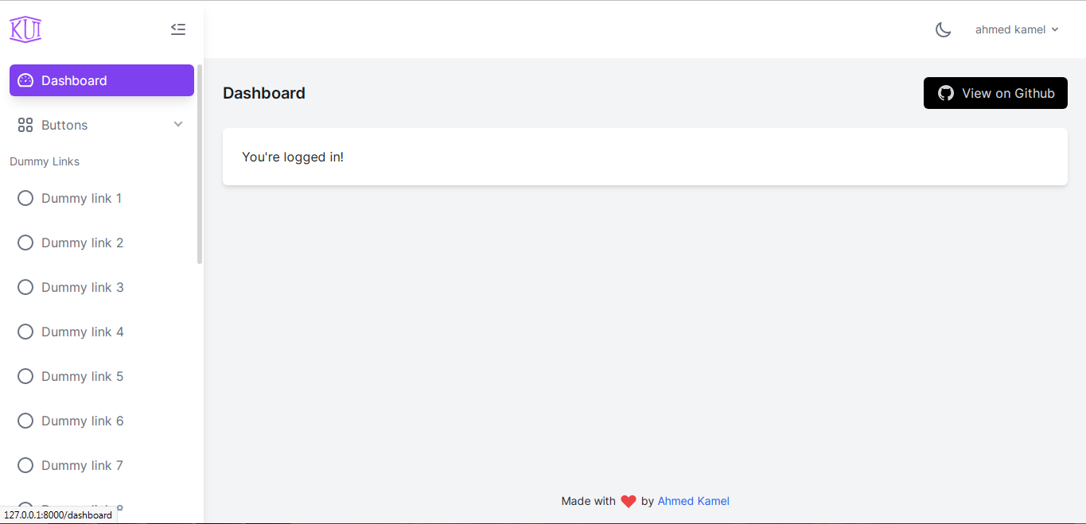Click the GitHub logo icon
This screenshot has width=1086, height=524.
coord(946,93)
